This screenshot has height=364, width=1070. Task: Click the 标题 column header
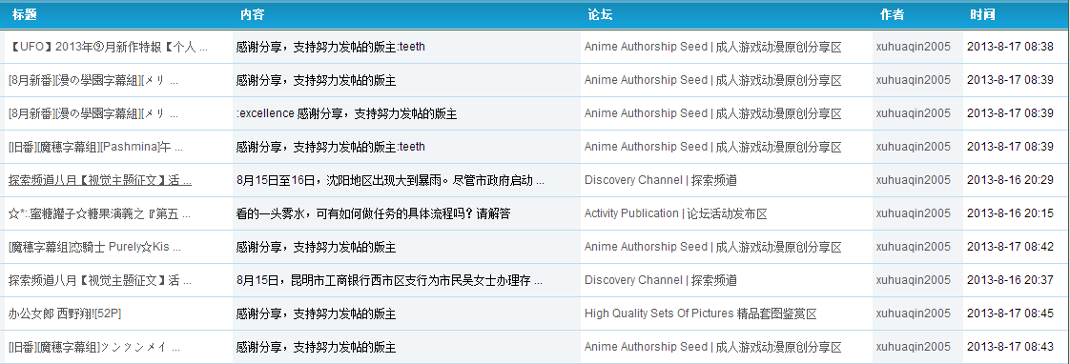click(x=24, y=15)
